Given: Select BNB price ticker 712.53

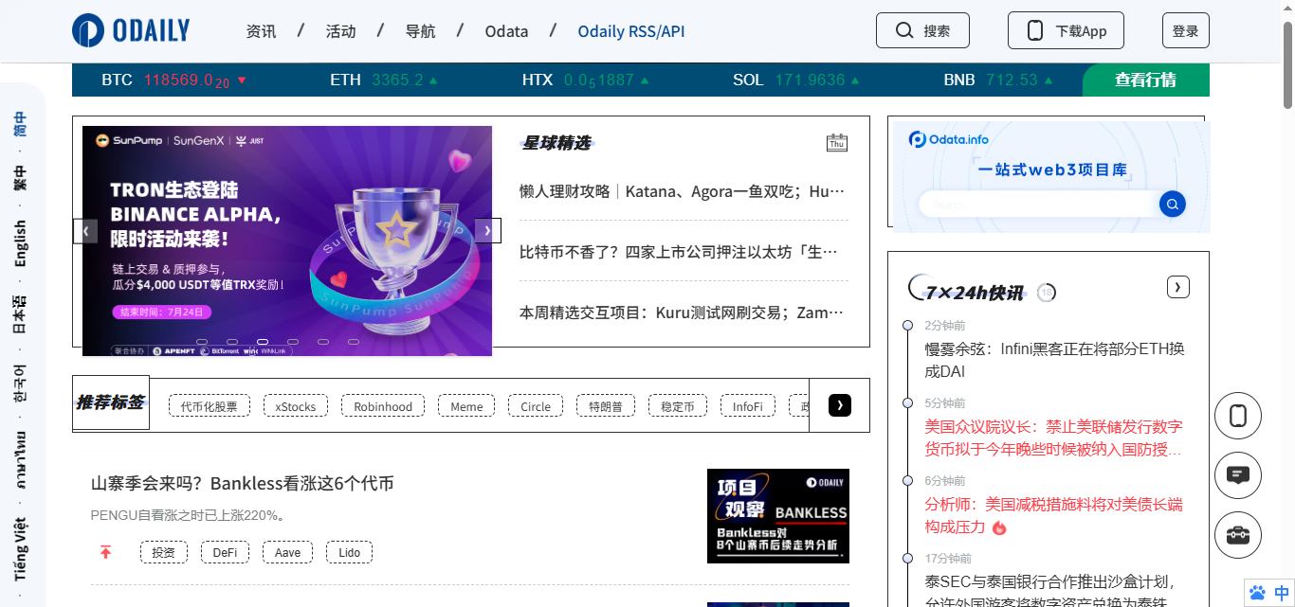Looking at the screenshot, I should (998, 80).
